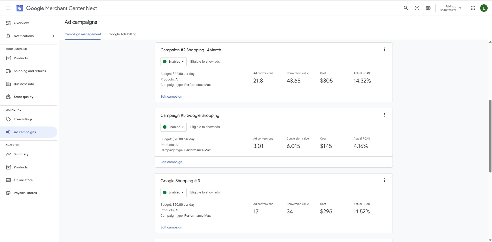Open more options for Campaign #2 Shopping -4March
Viewport: 492px width, 242px height.
coord(384,49)
